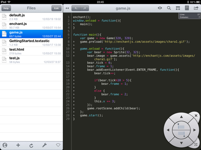
Task: Click the bear.tick++; line
Action: coord(105,73)
